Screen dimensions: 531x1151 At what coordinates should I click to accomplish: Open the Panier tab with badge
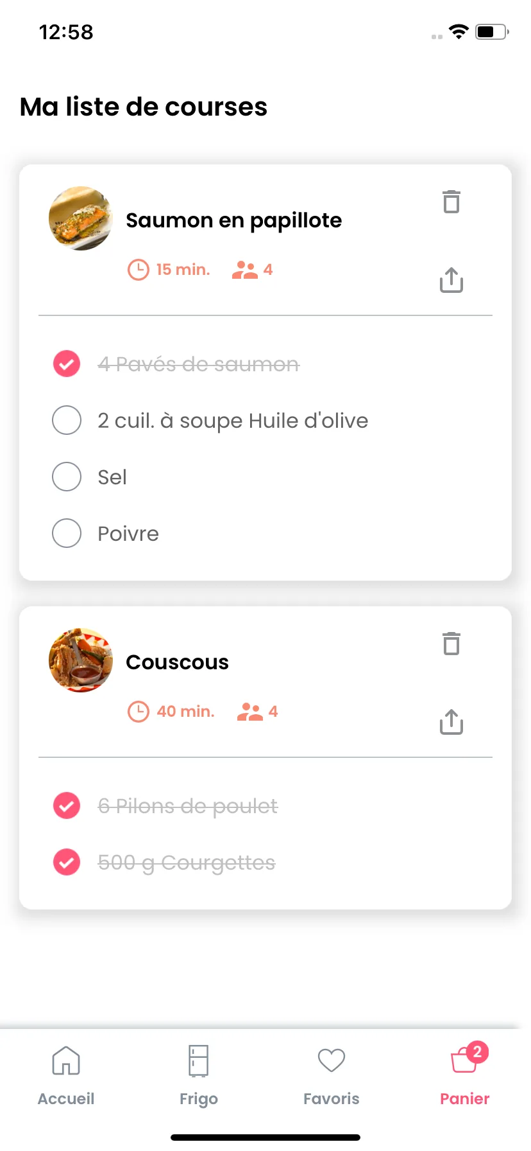[465, 1074]
